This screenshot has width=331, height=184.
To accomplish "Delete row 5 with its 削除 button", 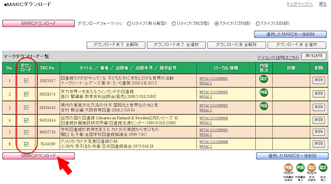I will coord(319,132).
